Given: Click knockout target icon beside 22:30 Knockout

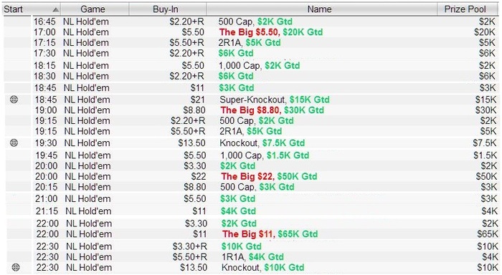Looking at the screenshot, I should point(15,267).
